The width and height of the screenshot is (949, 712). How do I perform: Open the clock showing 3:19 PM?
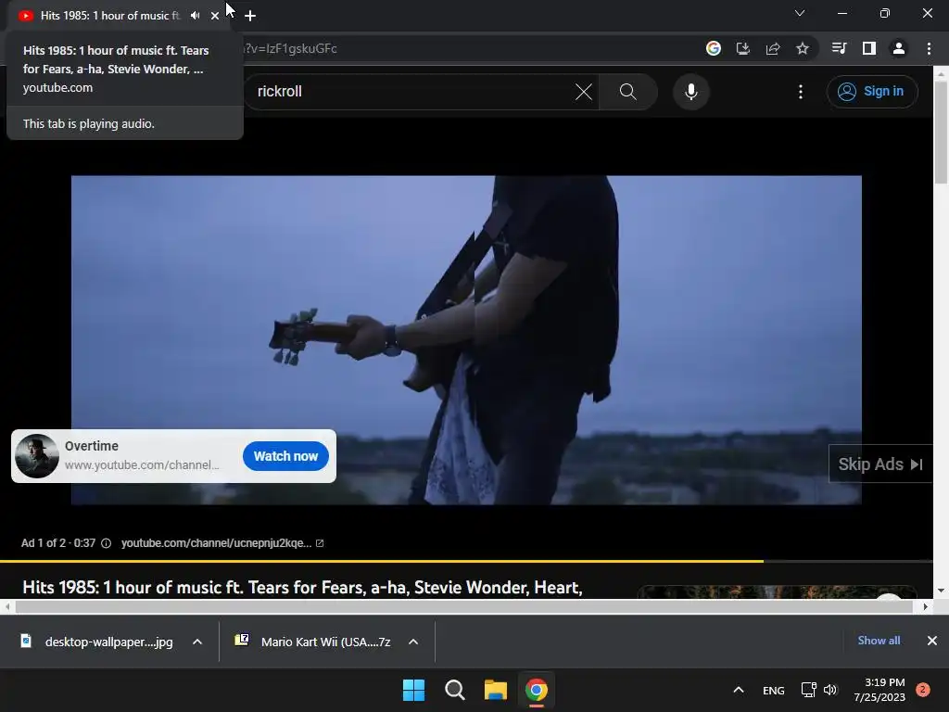pos(879,690)
